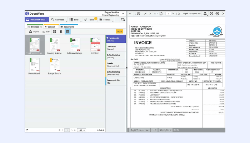This screenshot has width=250, height=143.
Task: Close the Invoices tray tab
Action: 41,27
